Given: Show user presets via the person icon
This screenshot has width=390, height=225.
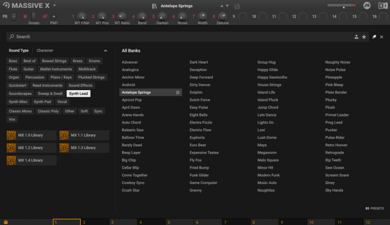Looking at the screenshot, I should tap(357, 37).
